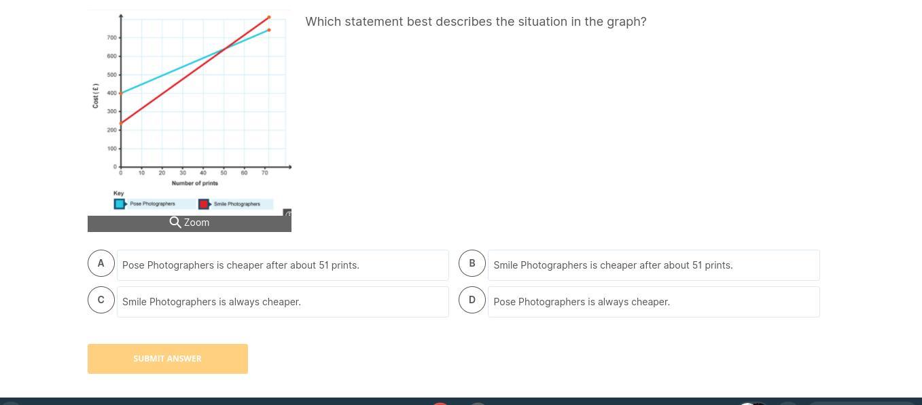
Task: Click answer text 'Pose Photographers is always cheaper'
Action: (582, 302)
